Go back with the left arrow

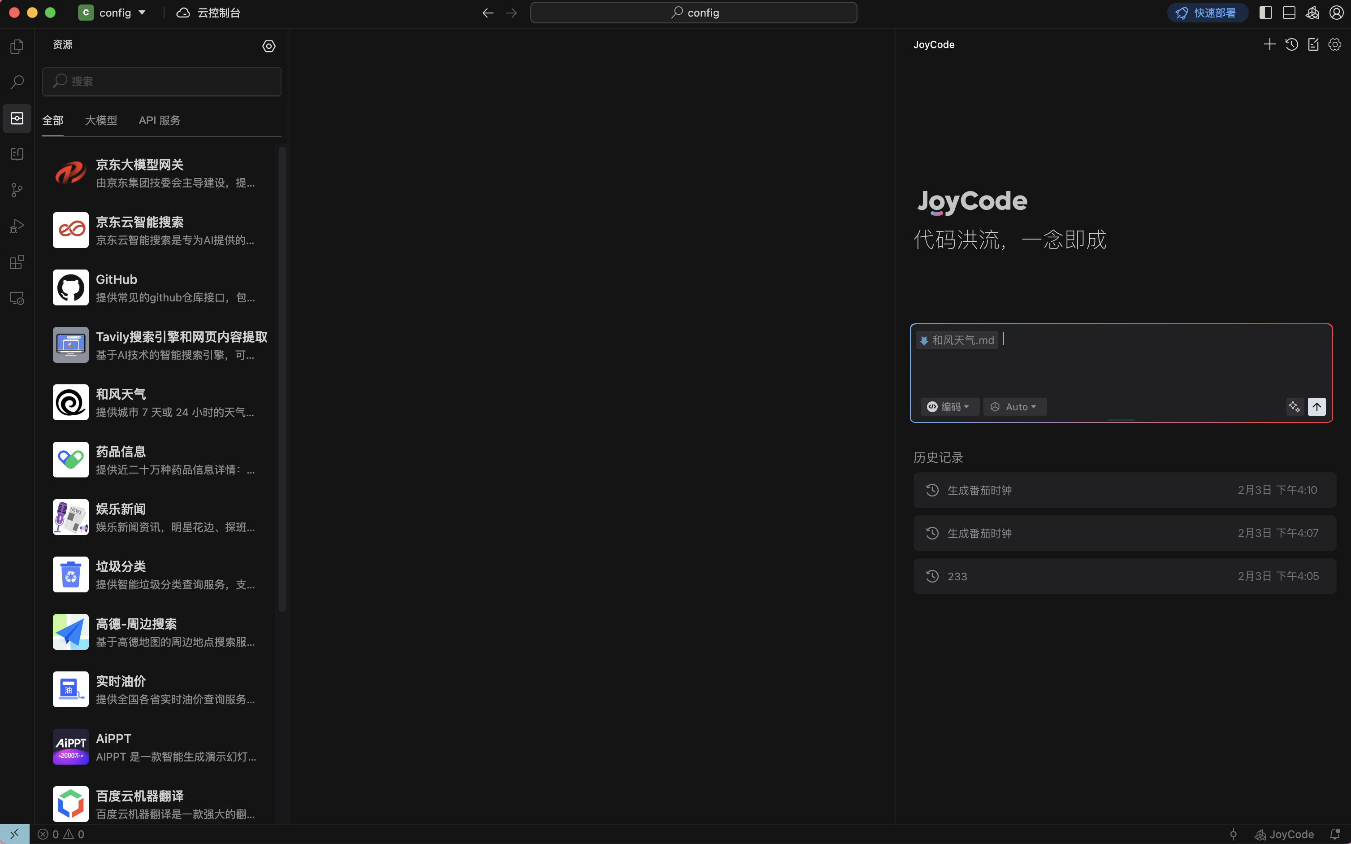pos(488,13)
